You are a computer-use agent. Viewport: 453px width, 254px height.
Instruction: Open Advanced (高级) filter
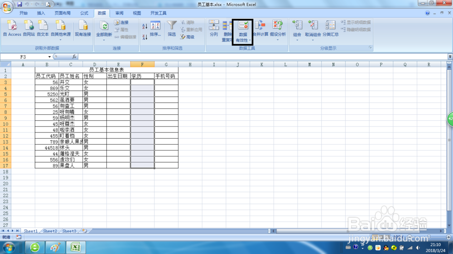188,37
